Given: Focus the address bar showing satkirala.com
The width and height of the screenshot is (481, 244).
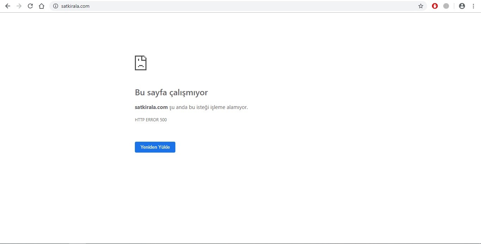Looking at the screenshot, I should [x=238, y=6].
